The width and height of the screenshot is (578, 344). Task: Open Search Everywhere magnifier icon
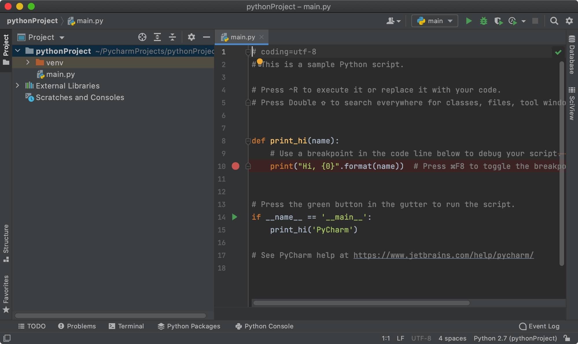(554, 21)
